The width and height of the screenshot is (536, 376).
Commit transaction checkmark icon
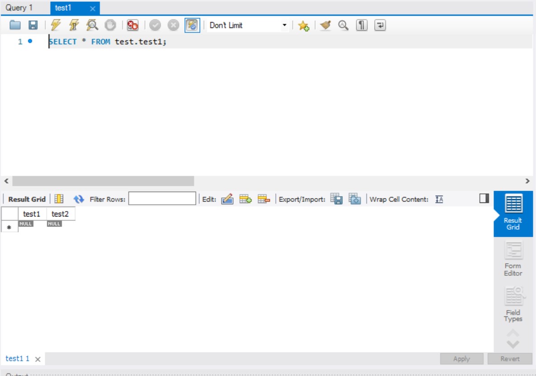point(155,25)
